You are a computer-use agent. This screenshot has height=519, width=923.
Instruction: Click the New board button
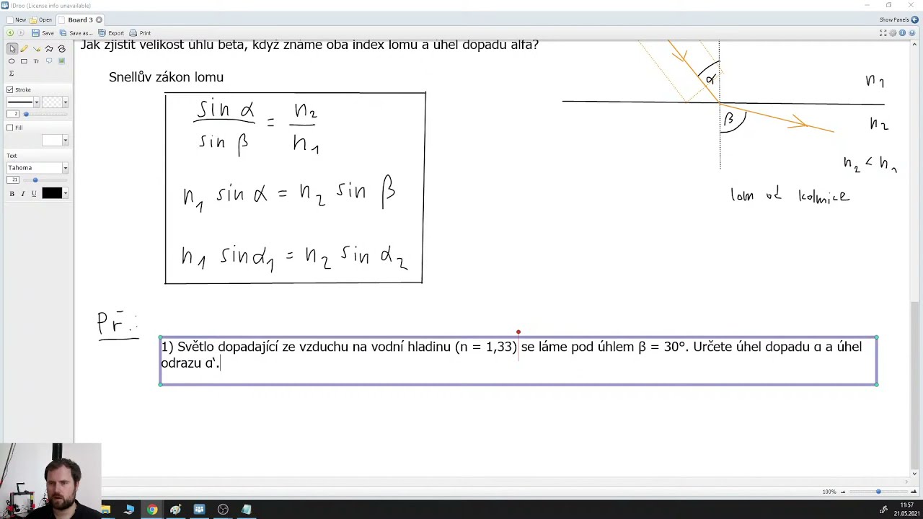click(15, 19)
